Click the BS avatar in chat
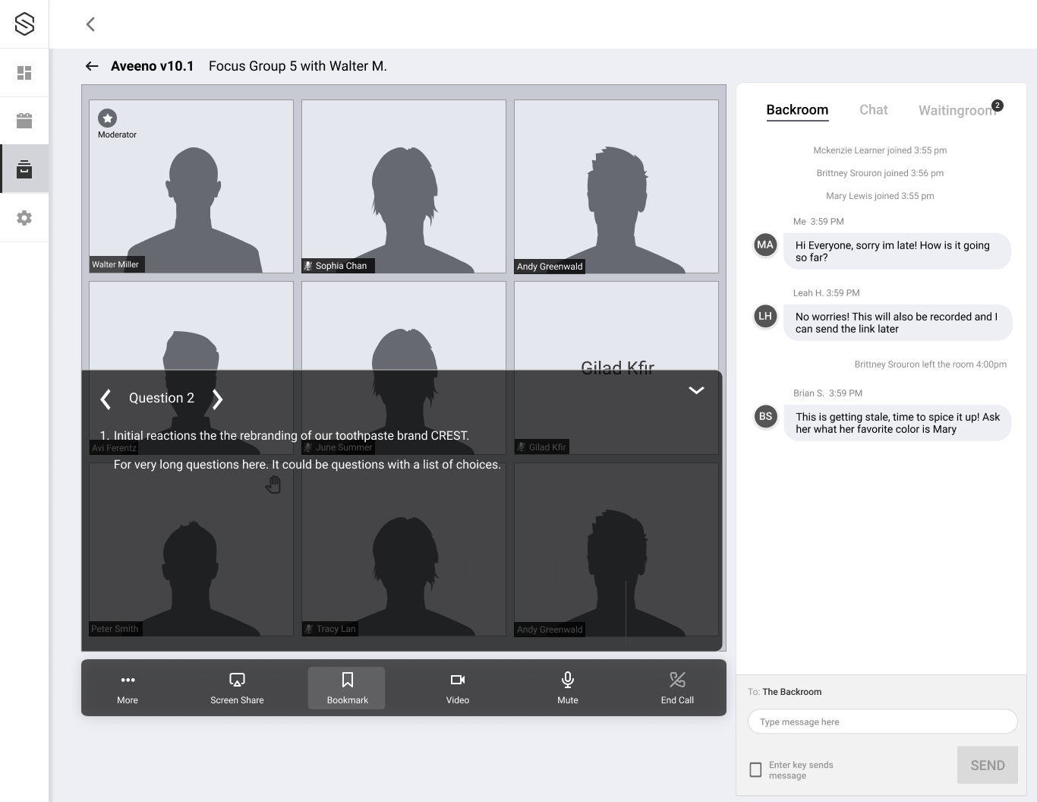Screen dimensions: 1037x802 (765, 416)
